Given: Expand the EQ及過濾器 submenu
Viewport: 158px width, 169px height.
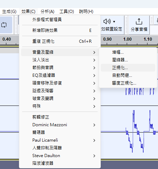Looking at the screenshot, I should pos(60,75).
